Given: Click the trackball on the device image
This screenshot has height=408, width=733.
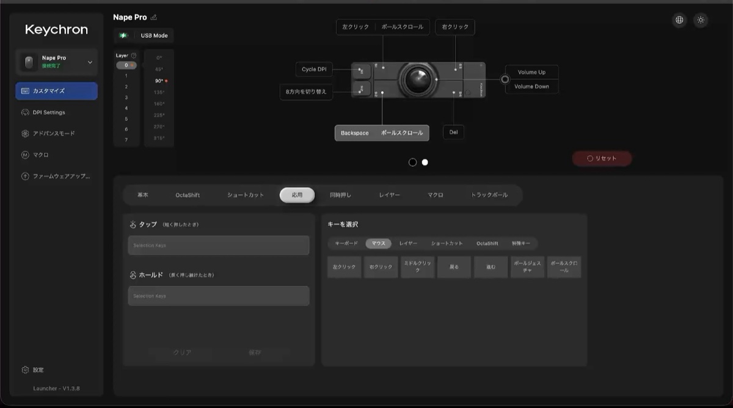Looking at the screenshot, I should click(418, 79).
